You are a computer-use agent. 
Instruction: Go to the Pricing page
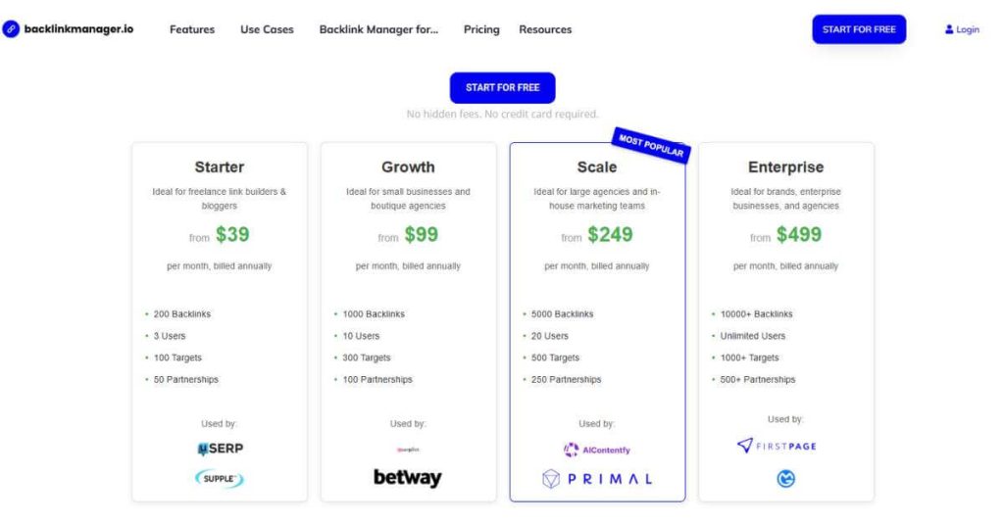pyautogui.click(x=481, y=29)
